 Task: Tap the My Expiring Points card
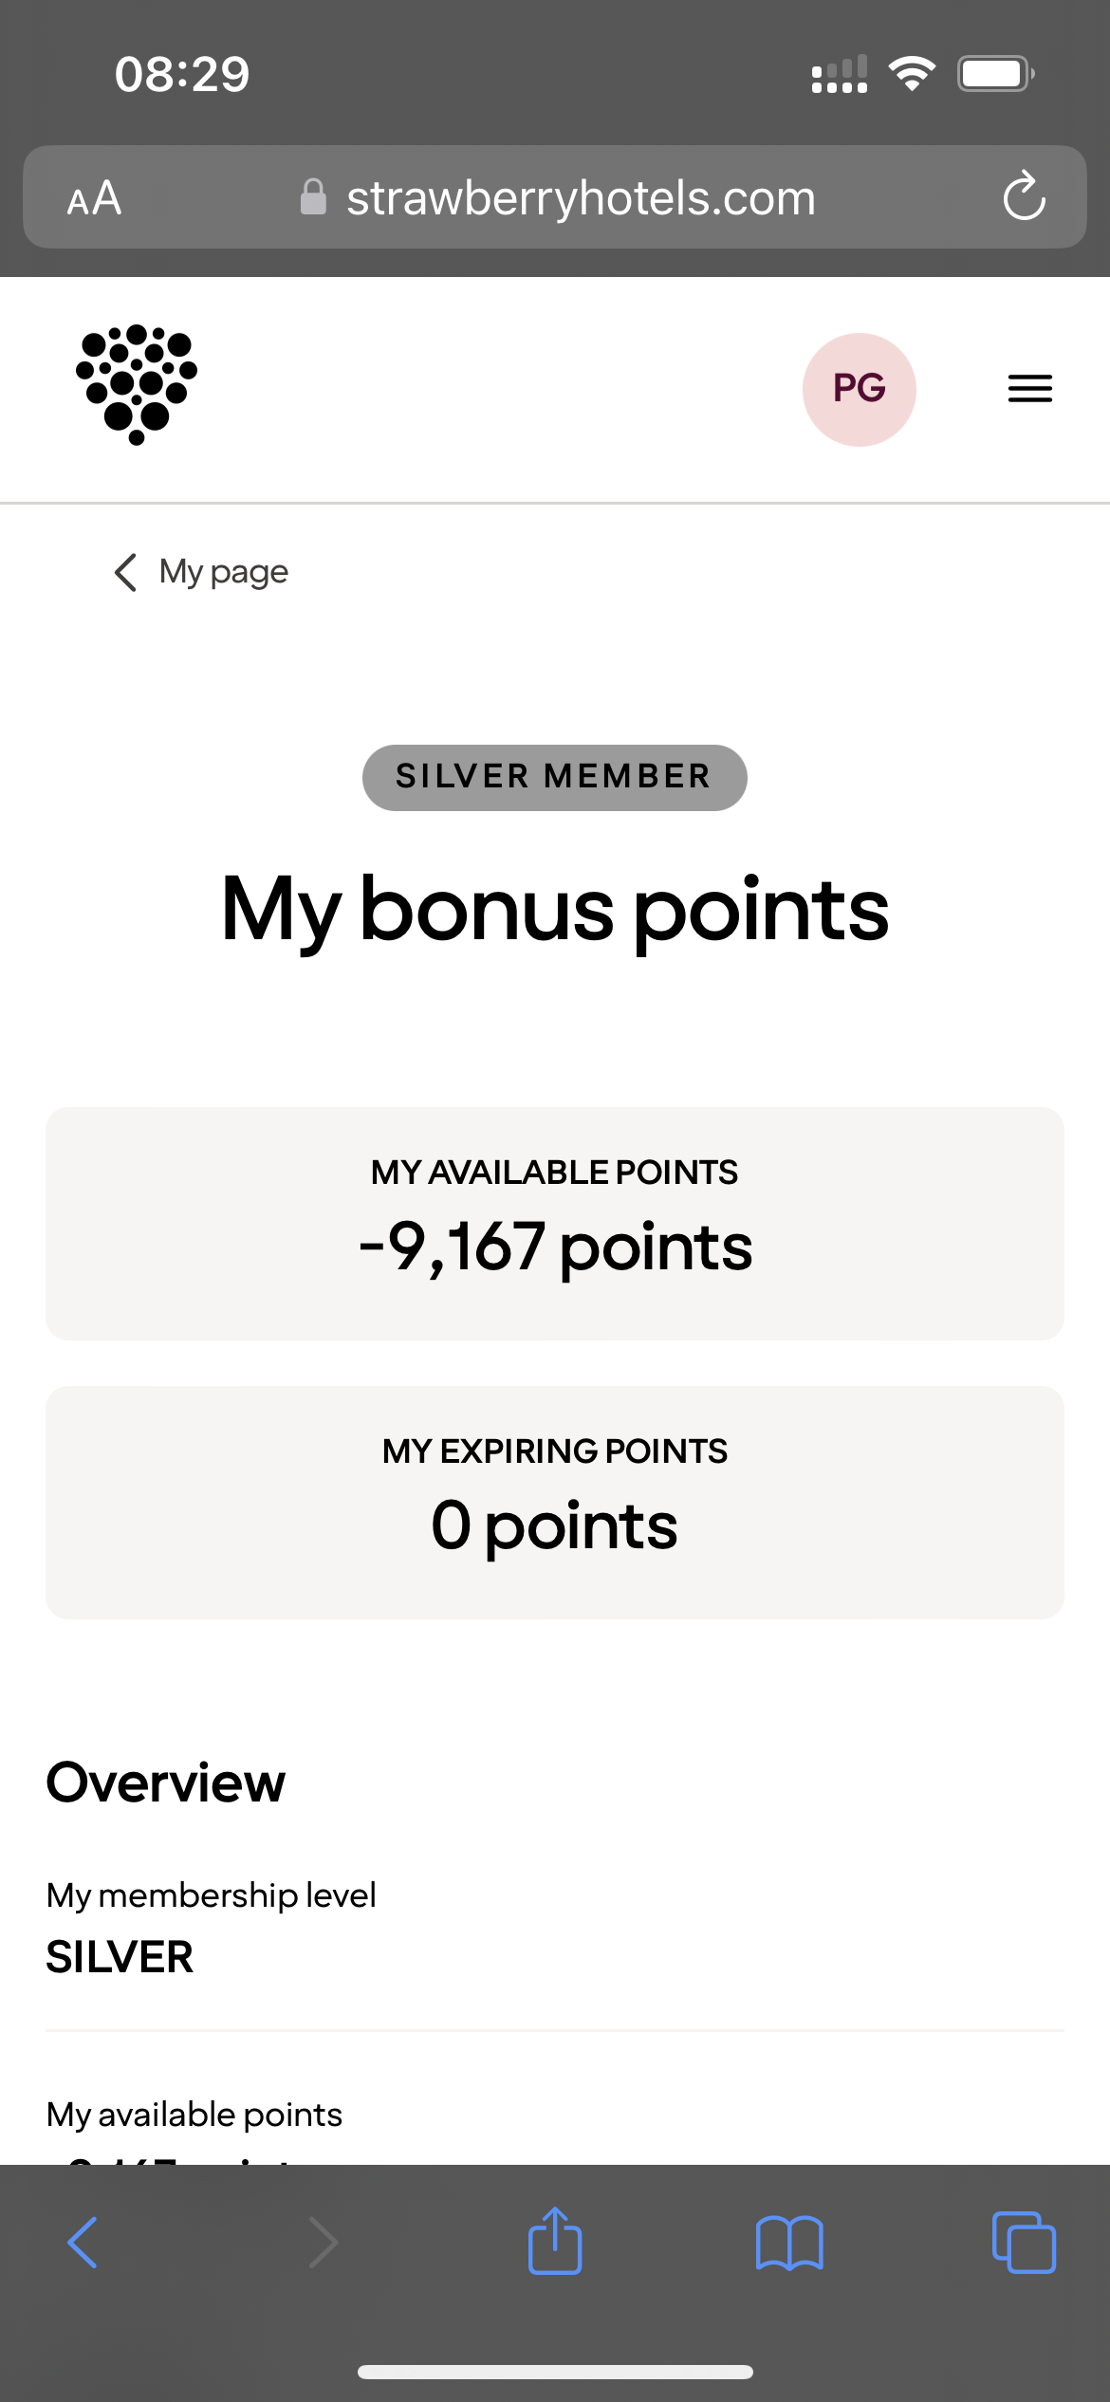[x=554, y=1502]
